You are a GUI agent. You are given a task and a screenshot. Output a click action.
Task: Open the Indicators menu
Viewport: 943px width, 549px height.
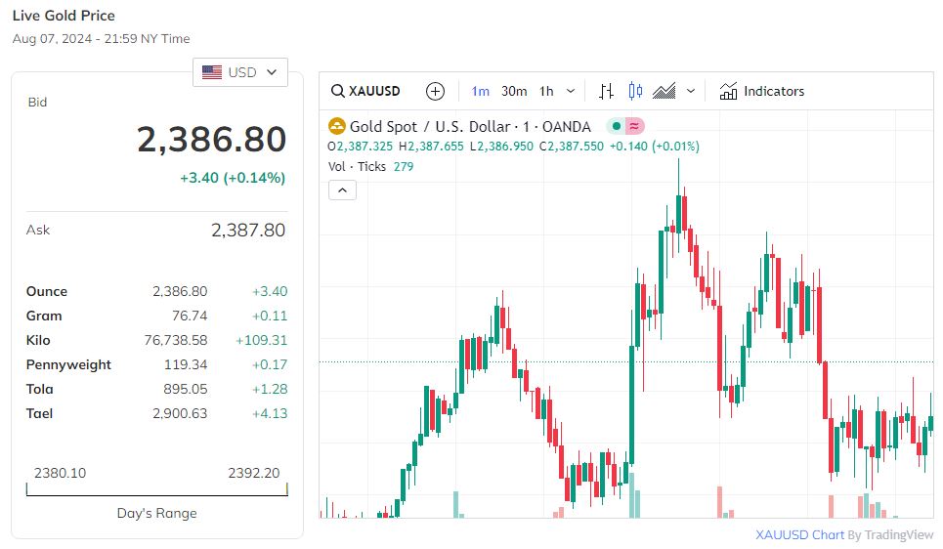pos(762,91)
